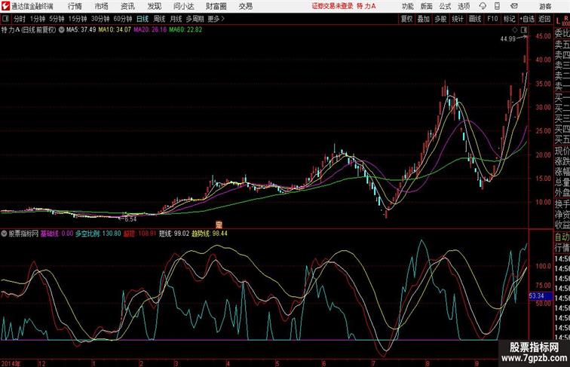The height and width of the screenshot is (367, 570).
Task: Open the mail envelope icon
Action: pyautogui.click(x=514, y=6)
